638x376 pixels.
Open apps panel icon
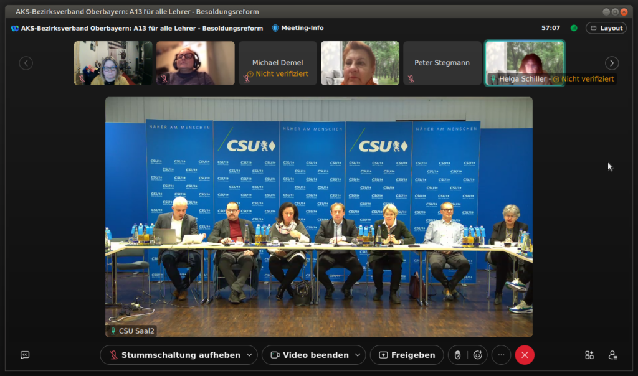(589, 355)
